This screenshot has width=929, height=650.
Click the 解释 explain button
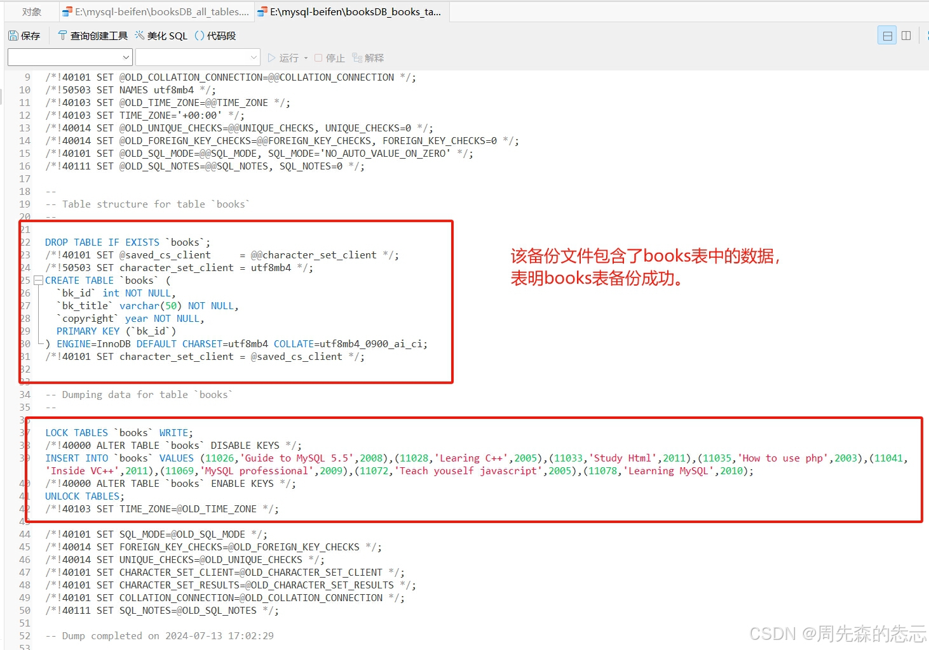coord(368,58)
